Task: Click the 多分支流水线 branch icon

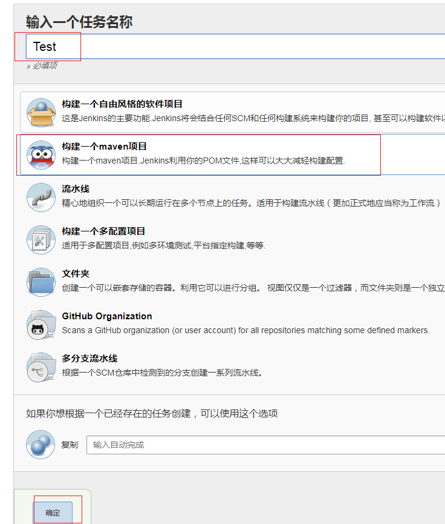Action: point(41,367)
